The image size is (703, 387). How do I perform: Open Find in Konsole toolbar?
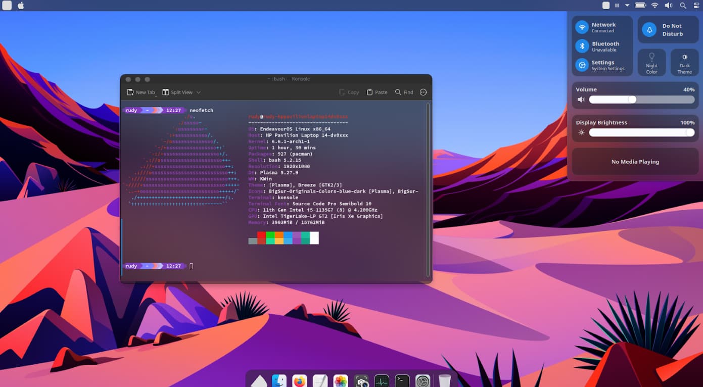pyautogui.click(x=404, y=92)
